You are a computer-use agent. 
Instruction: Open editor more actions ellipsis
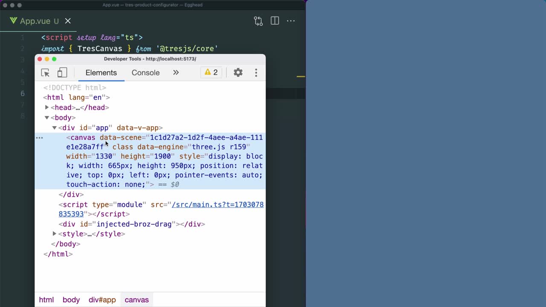pyautogui.click(x=291, y=21)
